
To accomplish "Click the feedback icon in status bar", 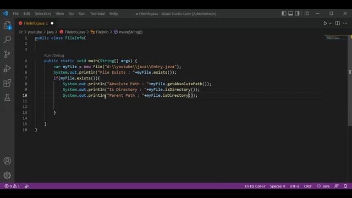I will coord(336,186).
